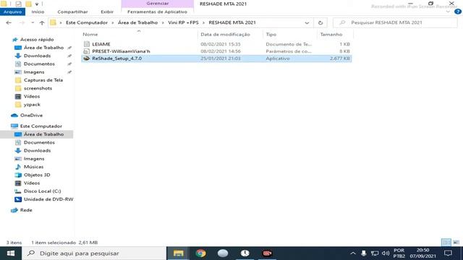Image resolution: width=463 pixels, height=260 pixels.
Task: Collapse the ribbon with the chevron
Action: (448, 12)
